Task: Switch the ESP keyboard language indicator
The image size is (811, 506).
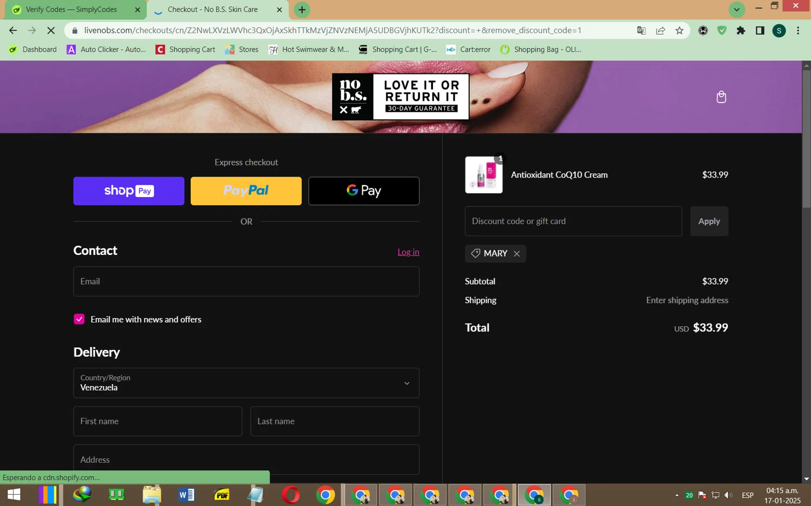Action: 748,495
